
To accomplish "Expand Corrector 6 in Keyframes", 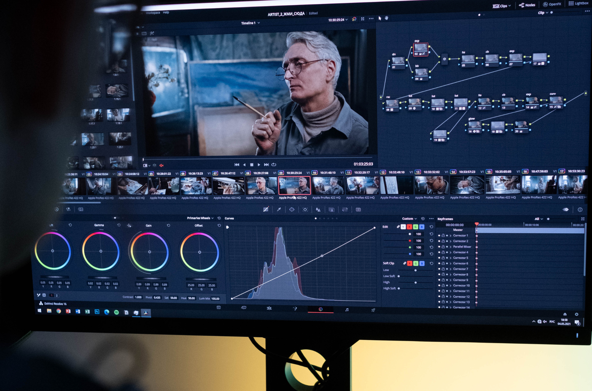I will pyautogui.click(x=450, y=263).
